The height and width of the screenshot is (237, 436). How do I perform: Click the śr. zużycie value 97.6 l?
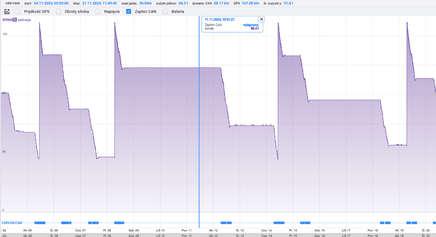click(x=288, y=3)
